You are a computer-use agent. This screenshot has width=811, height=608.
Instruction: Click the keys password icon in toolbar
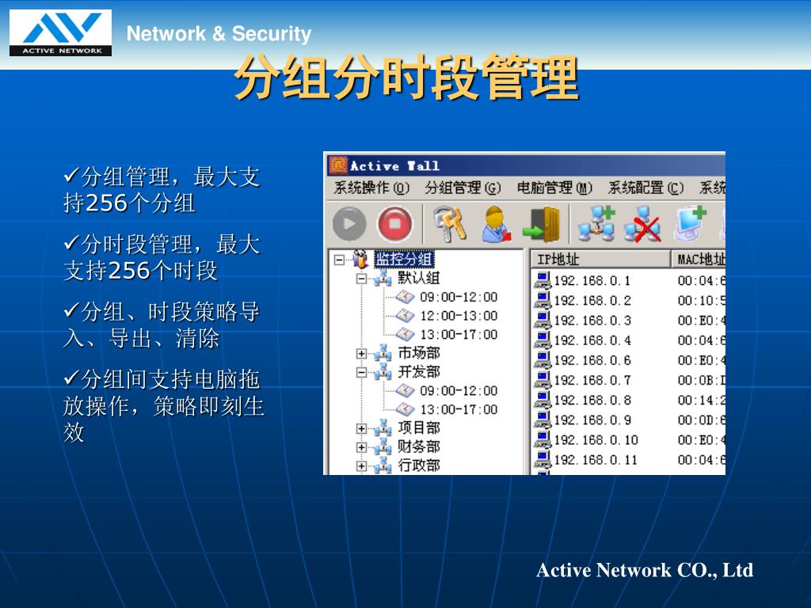click(448, 224)
